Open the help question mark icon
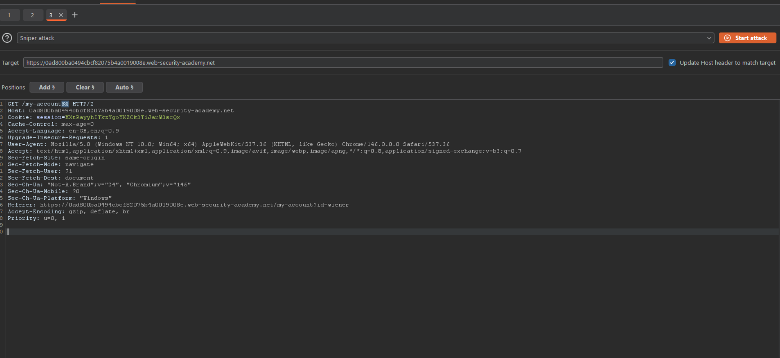This screenshot has width=780, height=358. tap(7, 38)
